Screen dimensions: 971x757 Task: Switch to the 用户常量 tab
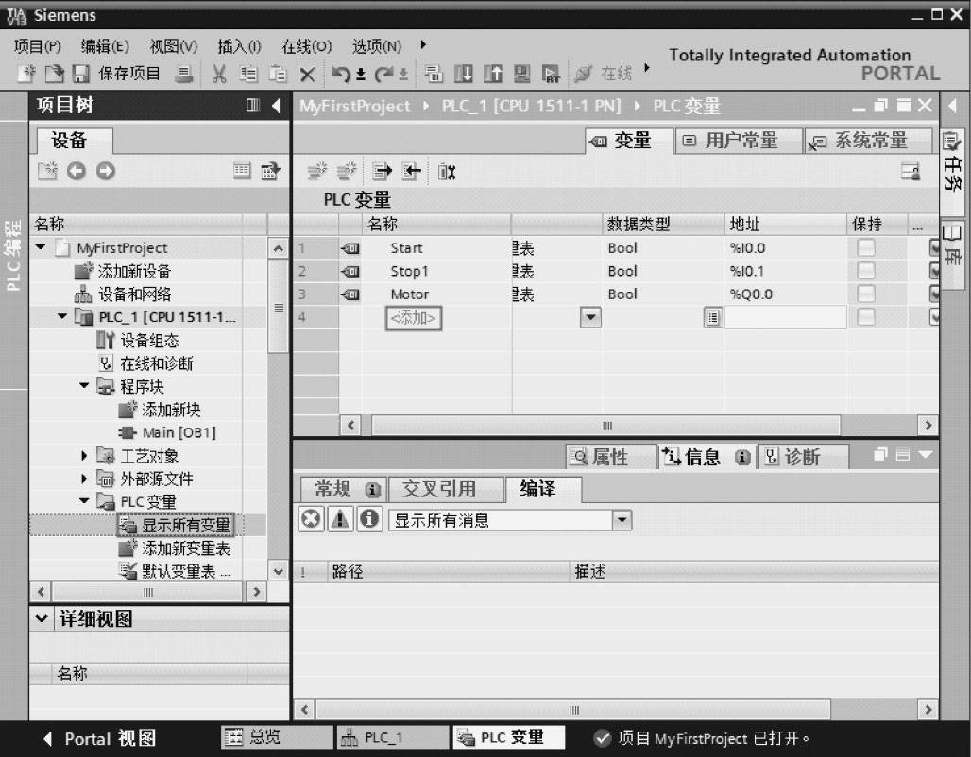coord(738,142)
